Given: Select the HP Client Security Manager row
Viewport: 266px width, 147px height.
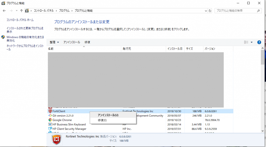Looking at the screenshot, I should [x=140, y=129].
